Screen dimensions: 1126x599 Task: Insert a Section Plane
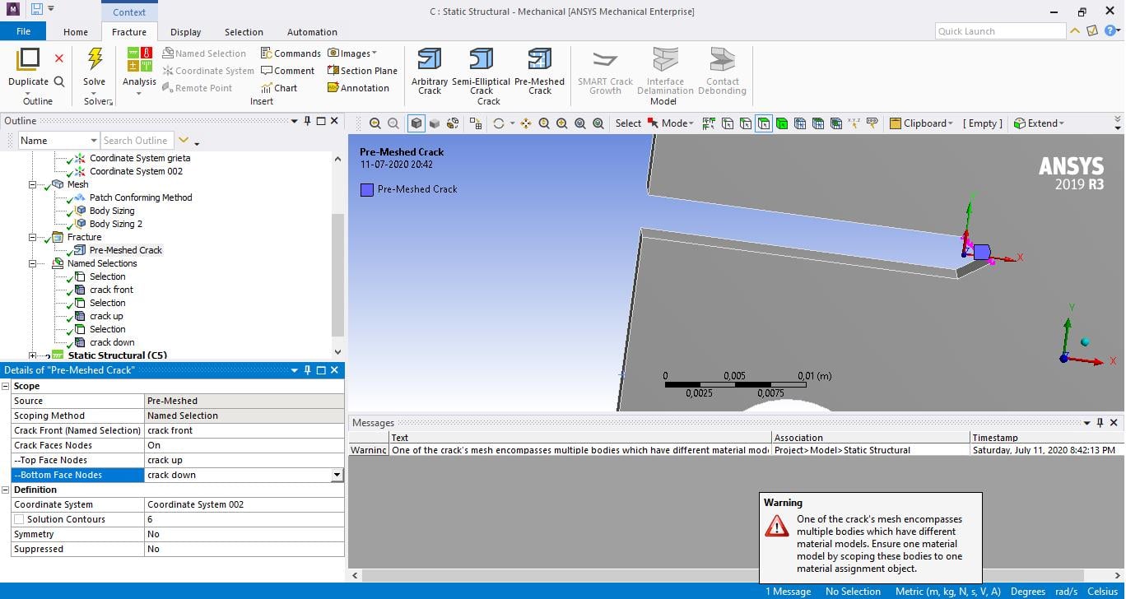(362, 71)
